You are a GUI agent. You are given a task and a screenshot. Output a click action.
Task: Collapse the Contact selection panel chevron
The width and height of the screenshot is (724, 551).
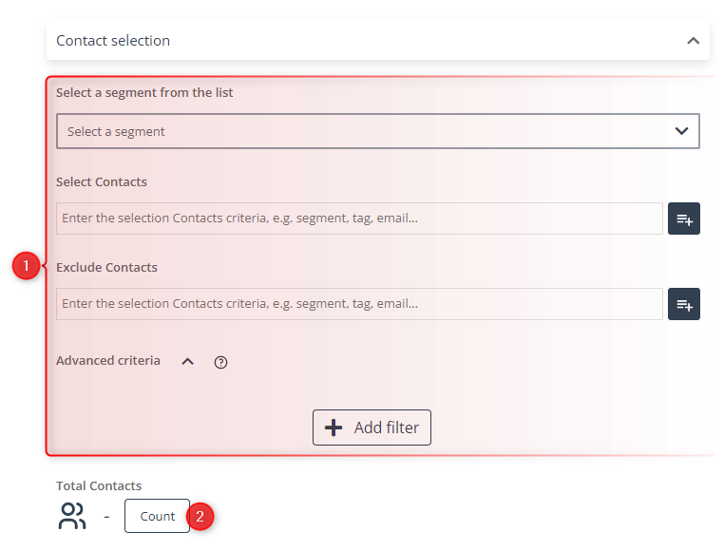(x=693, y=41)
